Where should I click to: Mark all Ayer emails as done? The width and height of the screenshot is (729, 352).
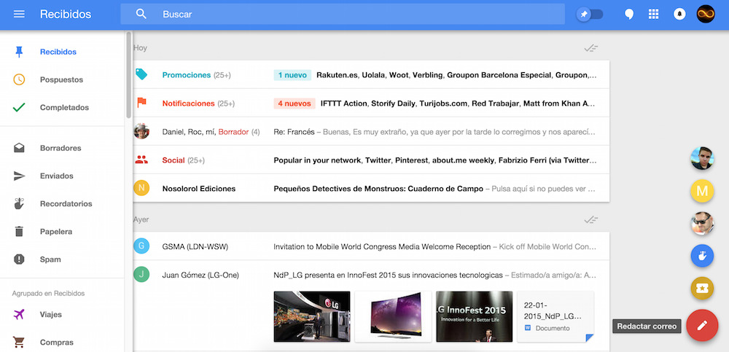pyautogui.click(x=591, y=219)
